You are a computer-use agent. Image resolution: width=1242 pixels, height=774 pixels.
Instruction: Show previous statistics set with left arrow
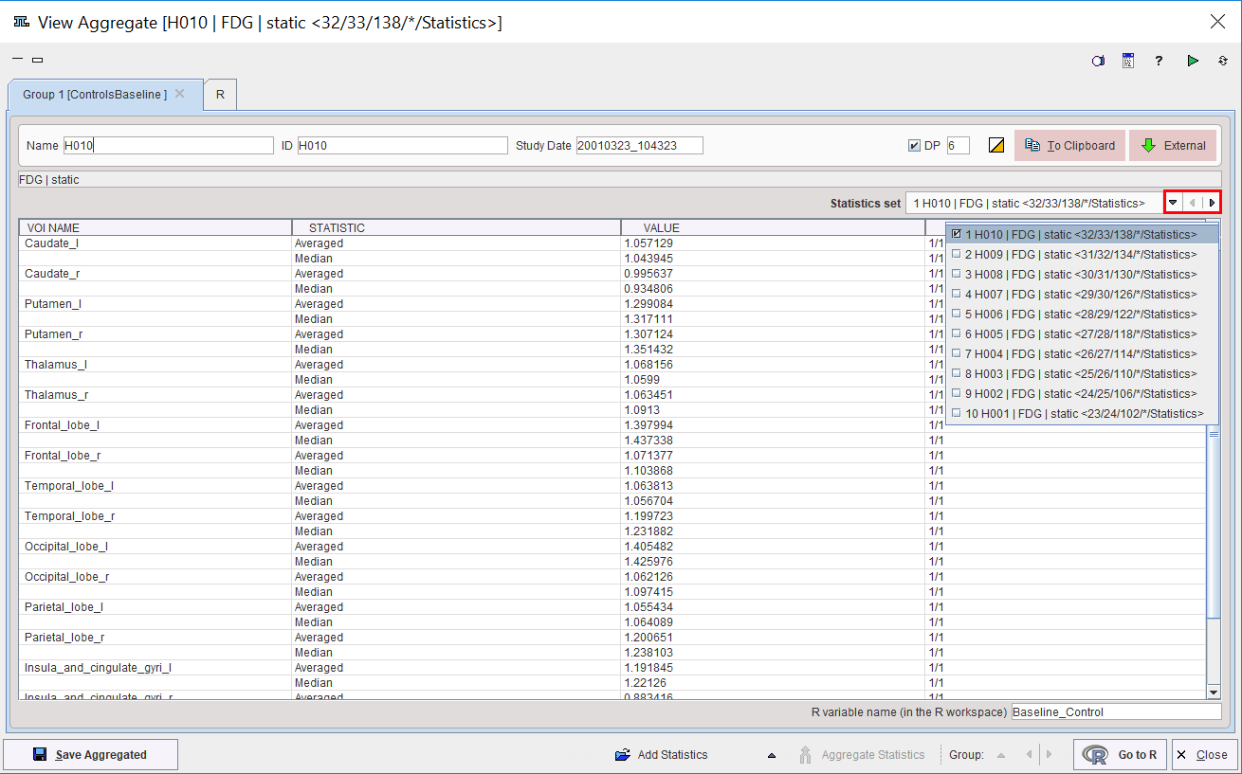1193,203
